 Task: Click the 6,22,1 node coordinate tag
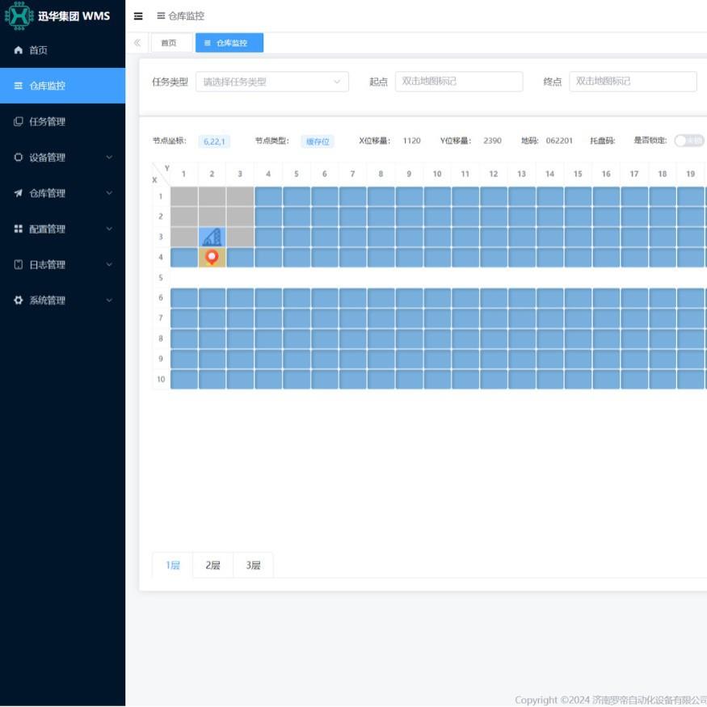click(x=214, y=141)
